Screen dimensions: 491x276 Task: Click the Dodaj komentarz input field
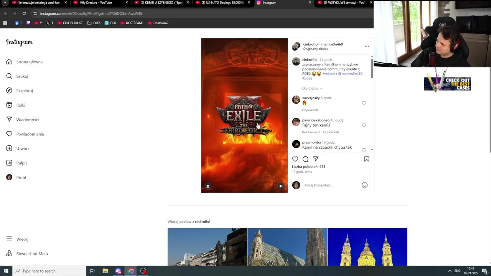pos(331,185)
